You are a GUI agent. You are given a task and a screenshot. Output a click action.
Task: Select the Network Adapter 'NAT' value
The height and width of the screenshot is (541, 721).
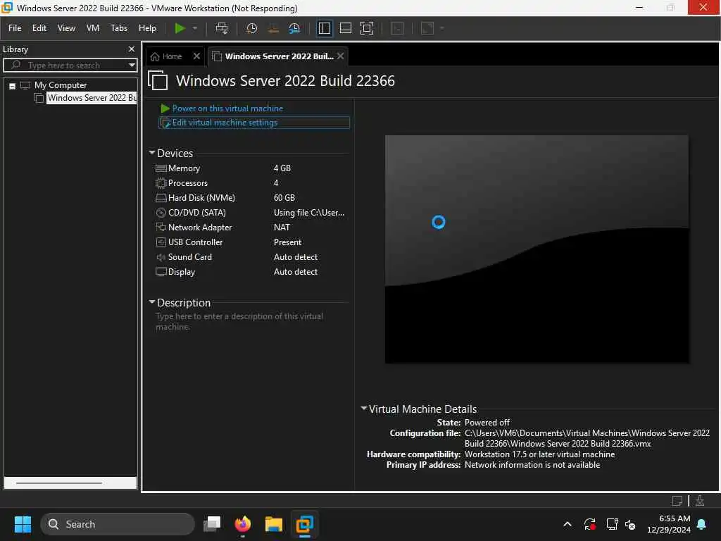(x=282, y=228)
